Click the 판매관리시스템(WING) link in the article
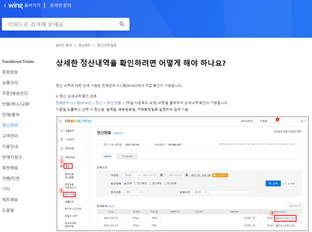Viewport: 312px width, 232px height. click(73, 103)
